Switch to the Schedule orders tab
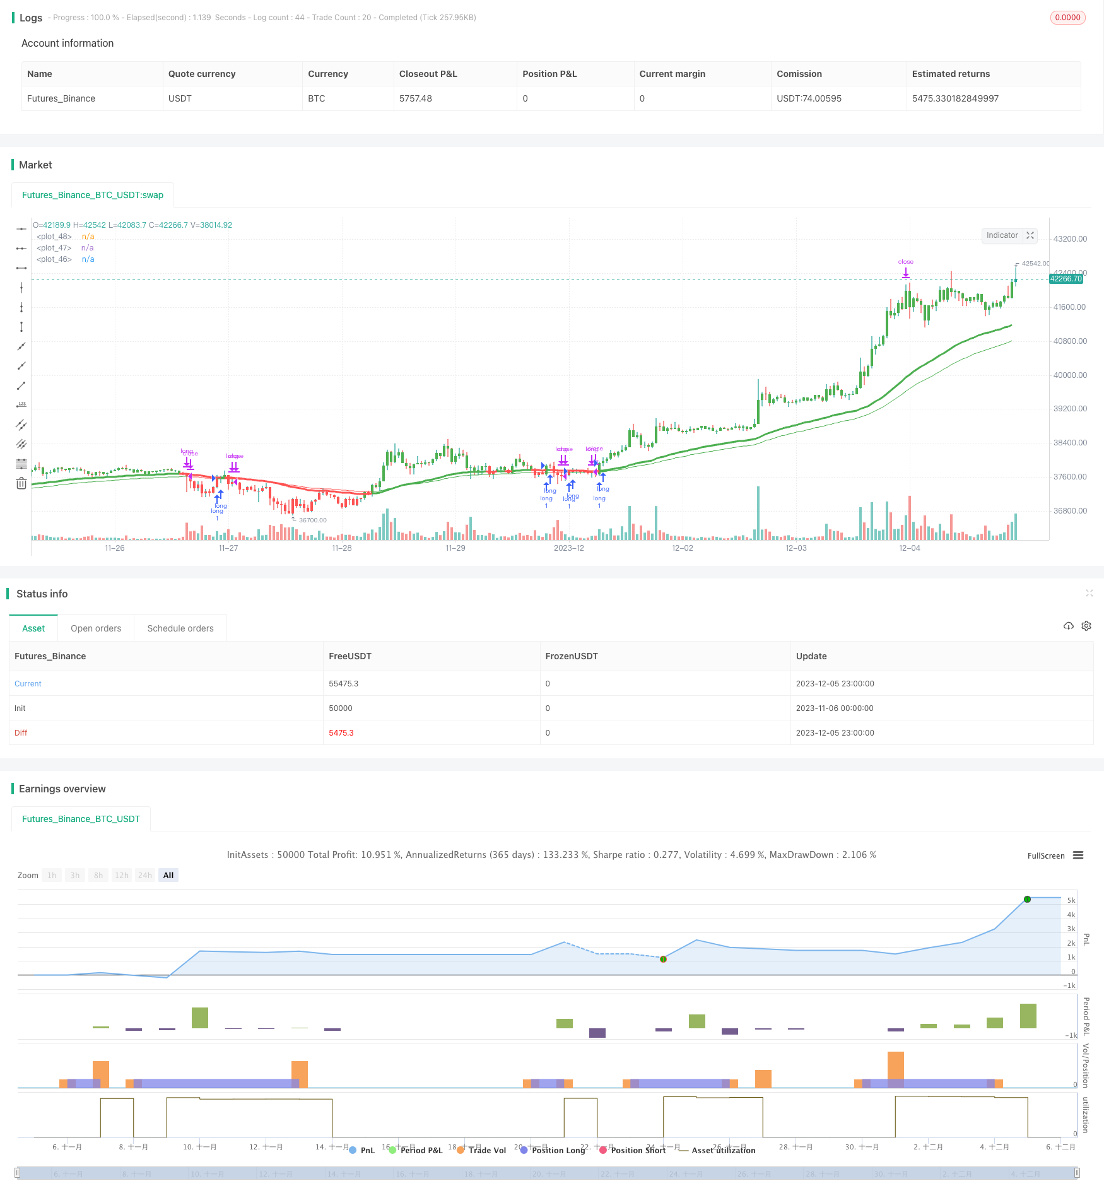Screen dimensions: 1104x1198 click(x=180, y=628)
